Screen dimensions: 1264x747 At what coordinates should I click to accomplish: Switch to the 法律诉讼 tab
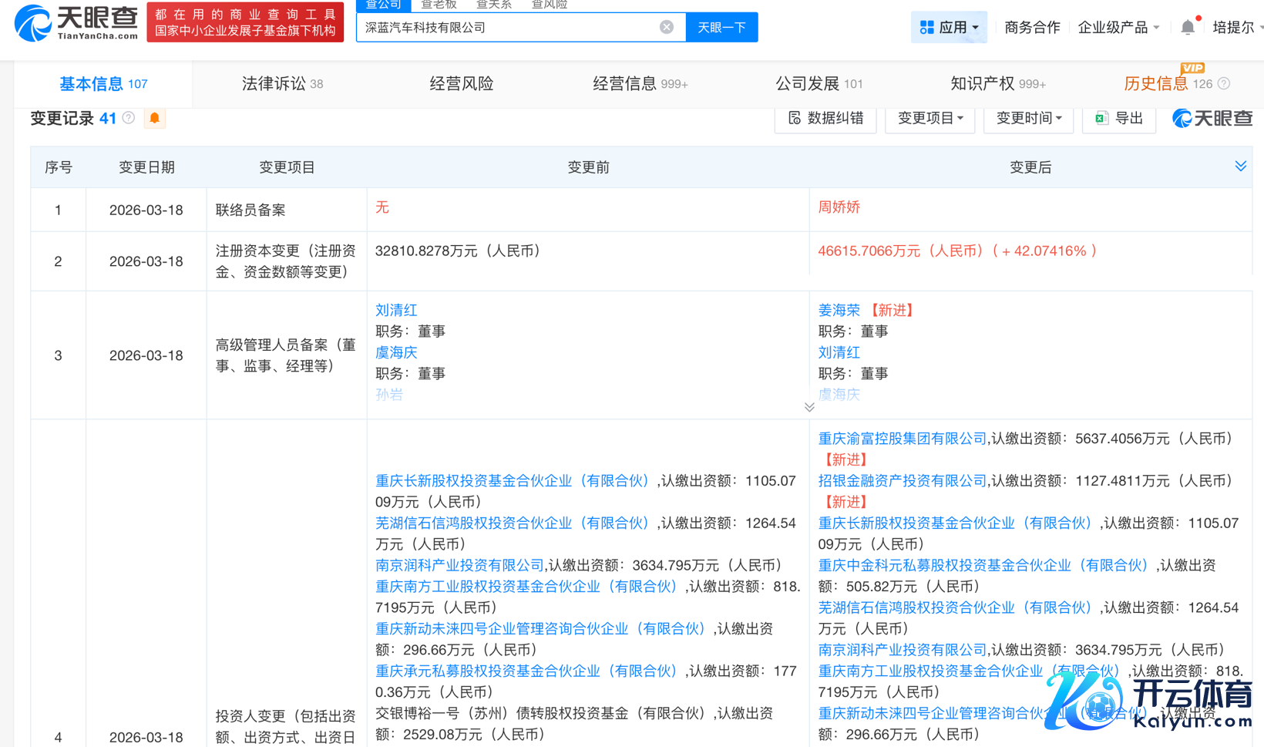(282, 83)
